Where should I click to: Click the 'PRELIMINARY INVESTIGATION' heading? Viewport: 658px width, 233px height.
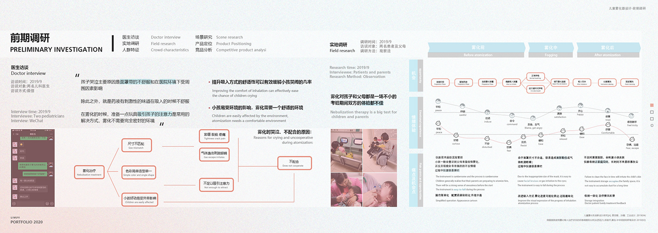56,49
